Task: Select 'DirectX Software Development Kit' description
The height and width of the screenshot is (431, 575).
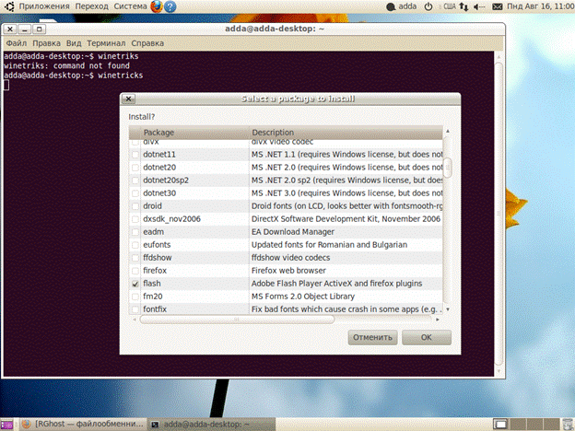Action: point(346,219)
